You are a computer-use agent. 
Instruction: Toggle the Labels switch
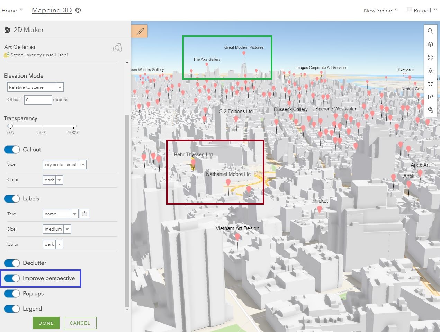click(12, 199)
